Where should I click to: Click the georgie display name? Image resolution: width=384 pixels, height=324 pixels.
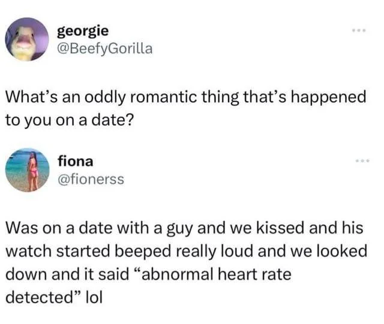click(x=83, y=31)
